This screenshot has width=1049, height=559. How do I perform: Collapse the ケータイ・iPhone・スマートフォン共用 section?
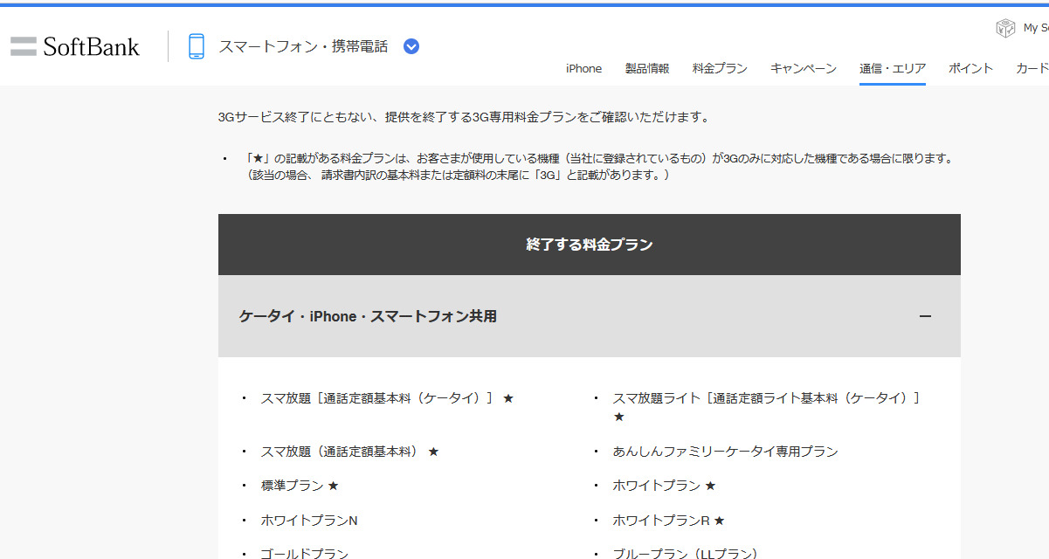point(925,316)
